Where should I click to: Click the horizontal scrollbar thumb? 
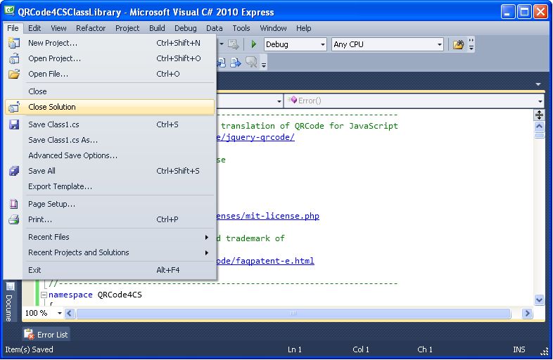tap(293, 313)
